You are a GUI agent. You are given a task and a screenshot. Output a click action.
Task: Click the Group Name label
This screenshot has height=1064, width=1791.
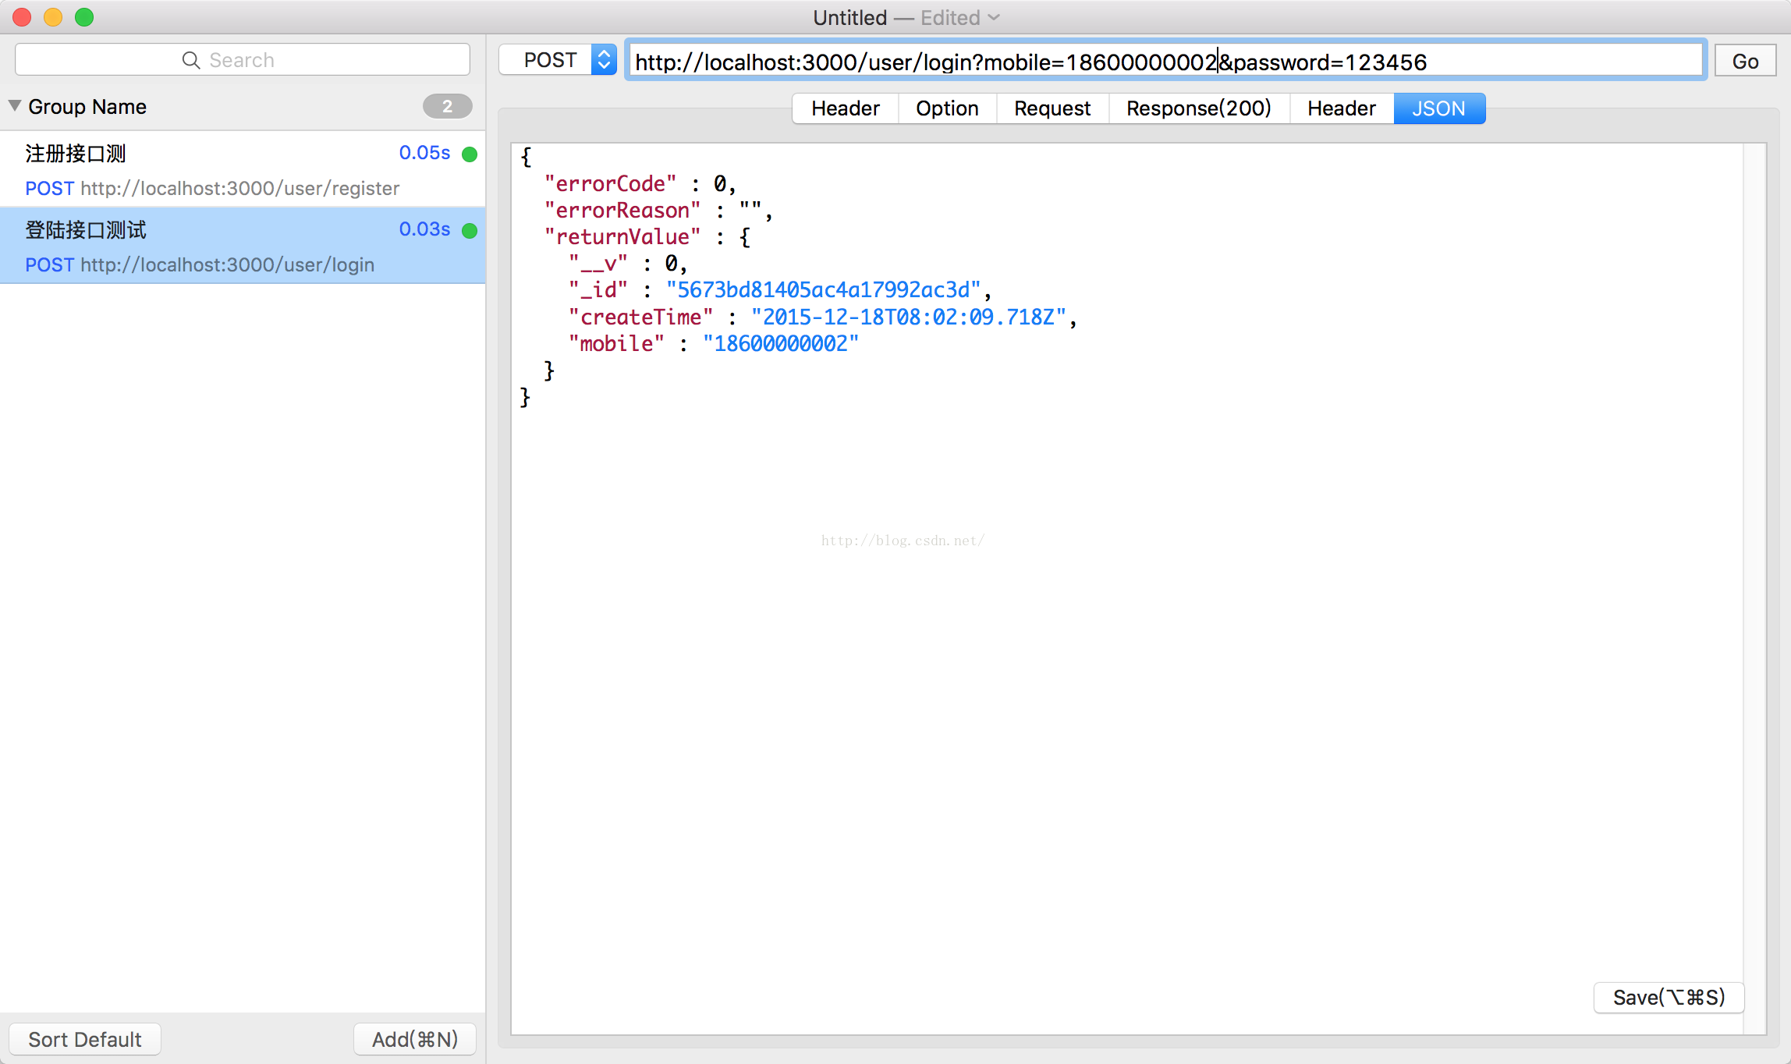click(x=87, y=107)
